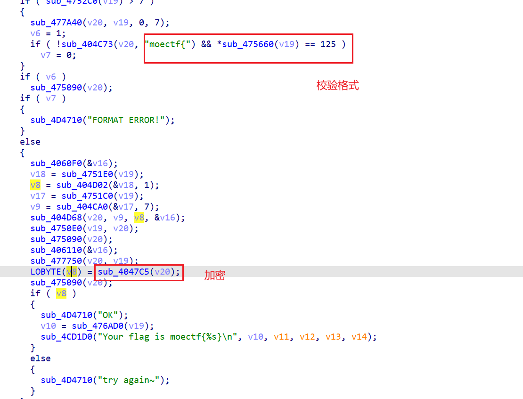Click sub_406110 function call
The width and height of the screenshot is (523, 399).
[56, 250]
